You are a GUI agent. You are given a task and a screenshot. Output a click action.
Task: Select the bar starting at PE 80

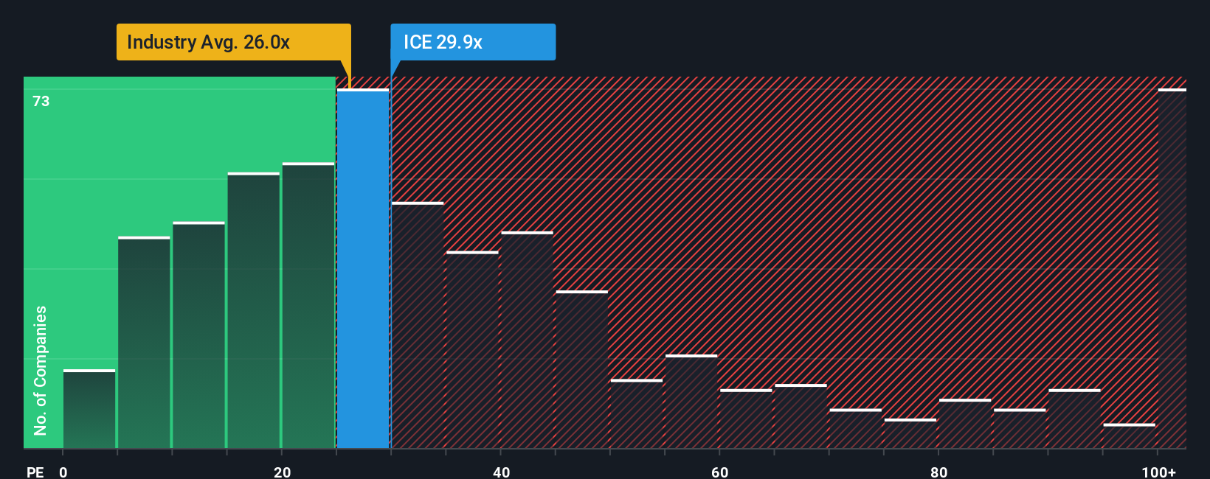965,424
